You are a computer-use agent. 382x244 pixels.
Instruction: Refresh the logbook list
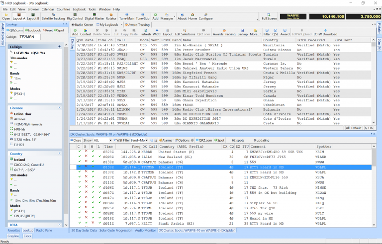coord(145,32)
